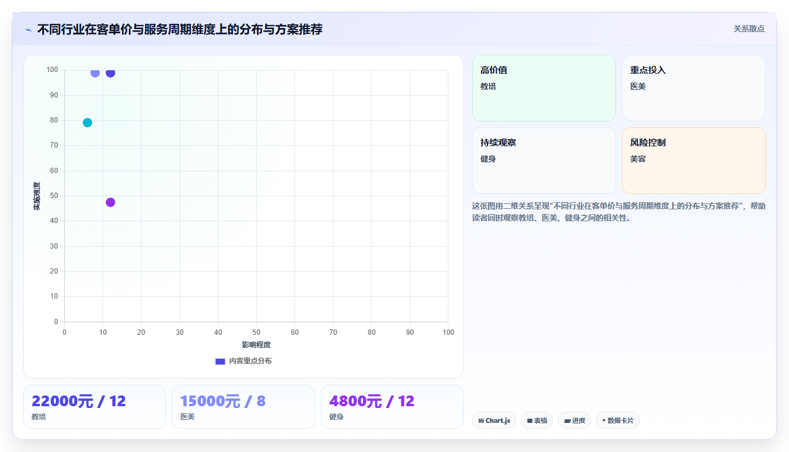Click the purple scatter point near 47
The image size is (789, 452).
pyautogui.click(x=111, y=202)
